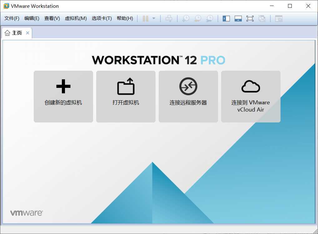The height and width of the screenshot is (234, 318).
Task: Click the 打开虚拟机 tile
Action: [x=126, y=97]
